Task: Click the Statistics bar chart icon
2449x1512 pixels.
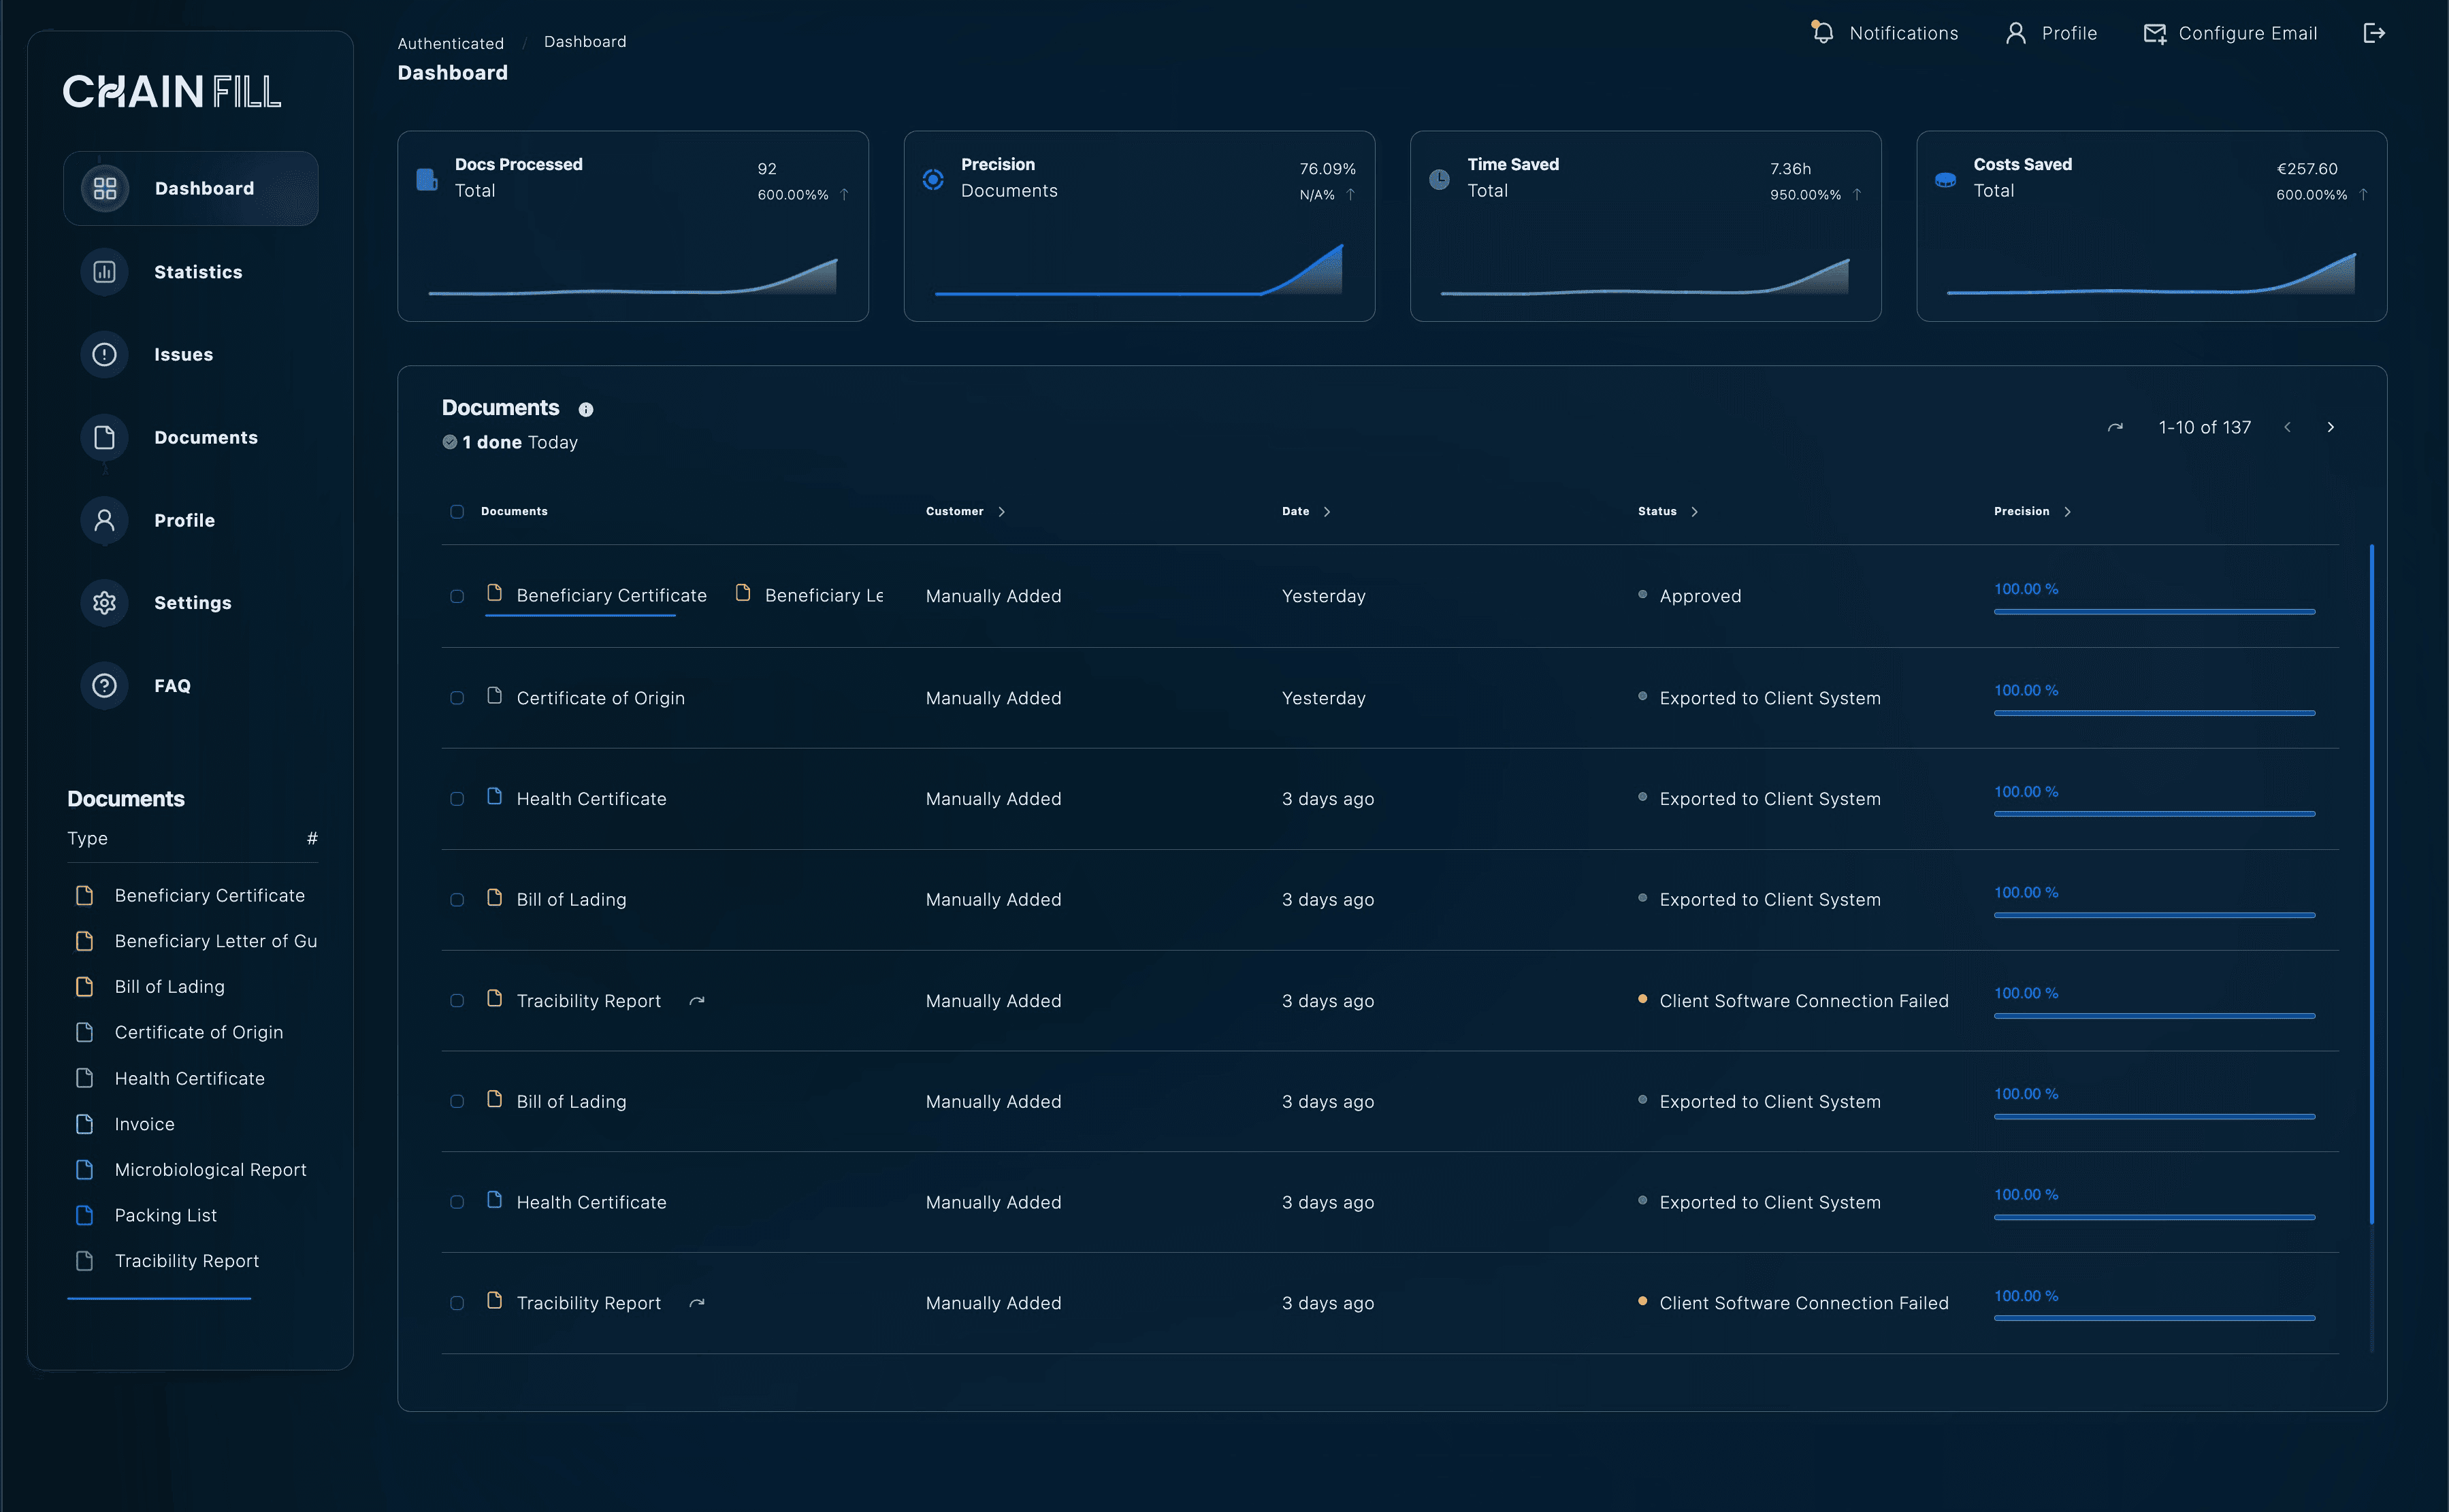Action: [x=105, y=272]
